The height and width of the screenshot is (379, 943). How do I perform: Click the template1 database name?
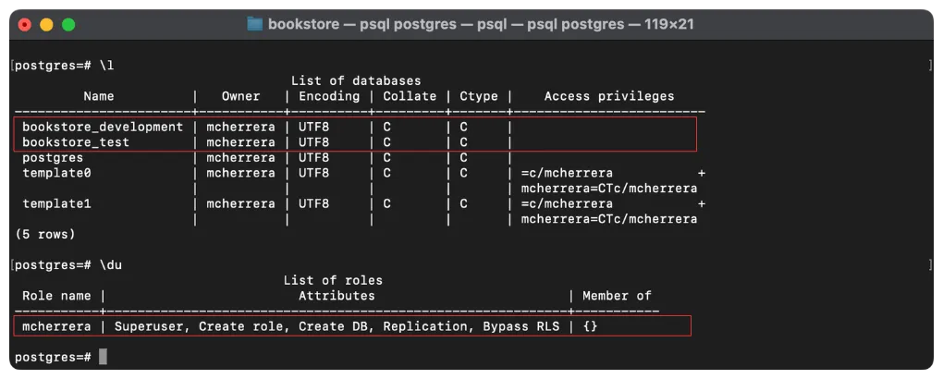[x=56, y=203]
